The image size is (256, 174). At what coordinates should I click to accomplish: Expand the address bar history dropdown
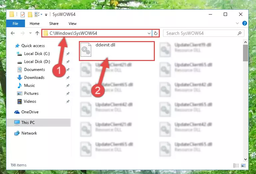point(149,33)
